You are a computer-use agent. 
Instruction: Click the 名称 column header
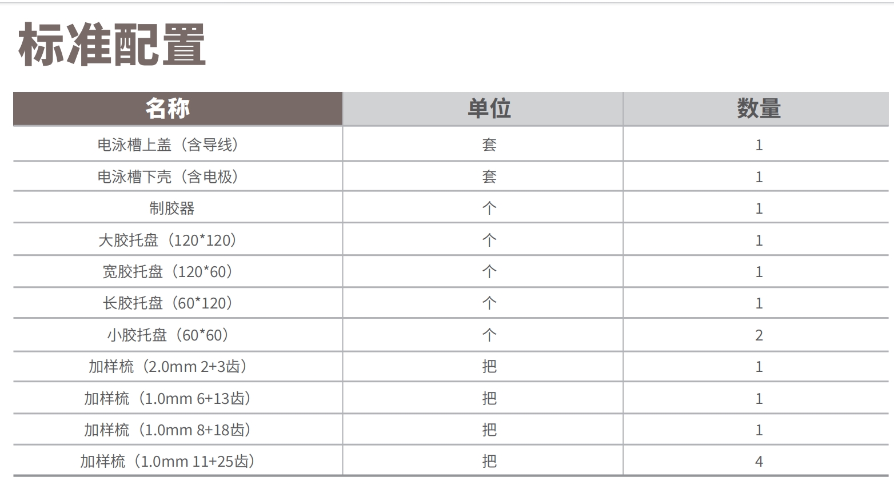[167, 109]
